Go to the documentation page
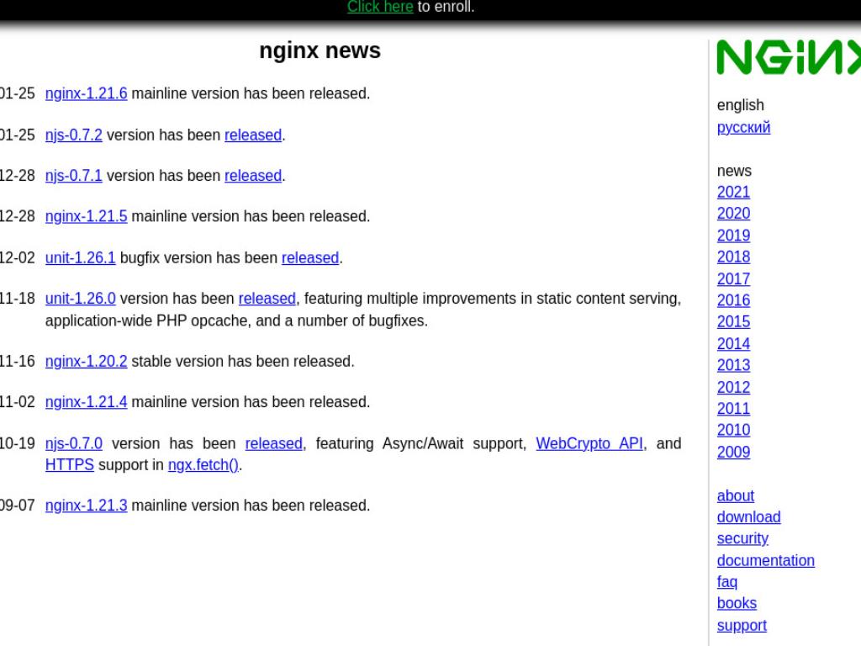The width and height of the screenshot is (861, 646). tap(766, 560)
